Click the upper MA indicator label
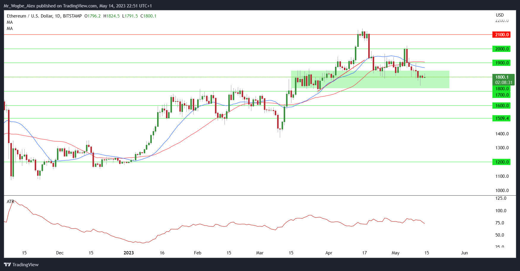Image resolution: width=520 pixels, height=271 pixels. (10, 22)
